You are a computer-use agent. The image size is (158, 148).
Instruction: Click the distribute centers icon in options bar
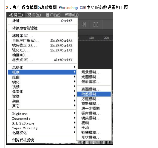tap(84, 24)
